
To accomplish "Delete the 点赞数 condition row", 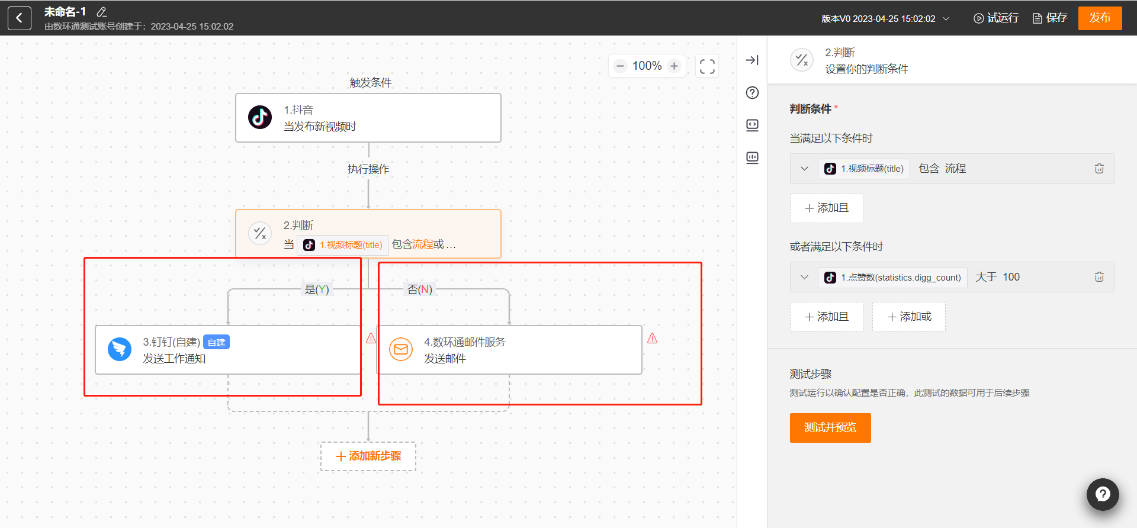I will [1099, 277].
